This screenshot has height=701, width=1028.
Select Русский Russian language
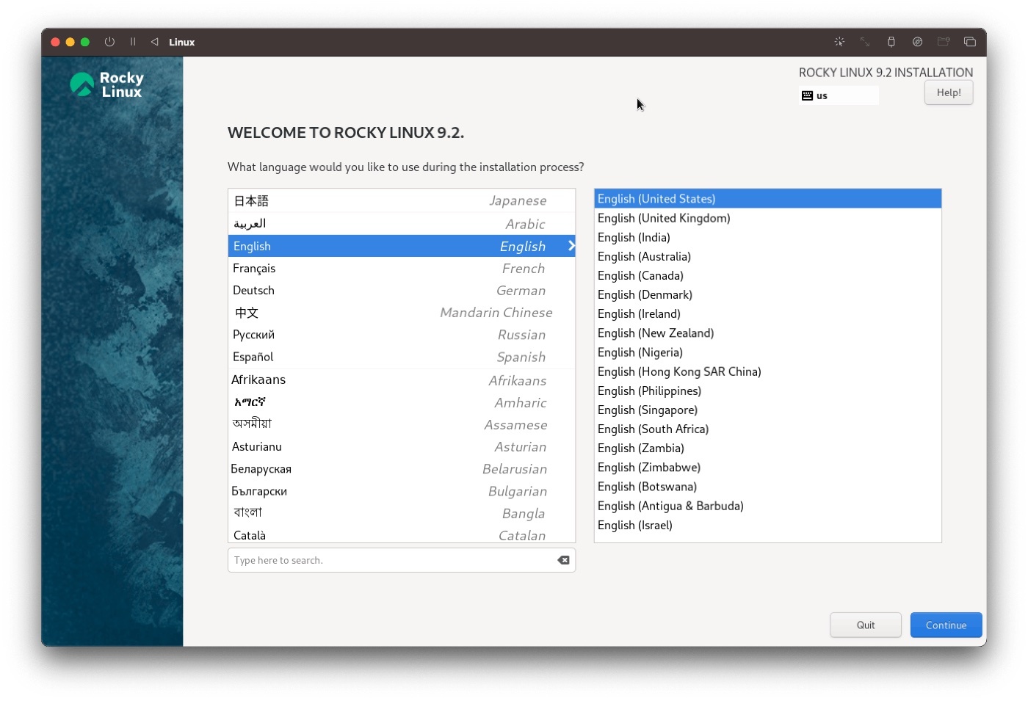[x=402, y=334]
